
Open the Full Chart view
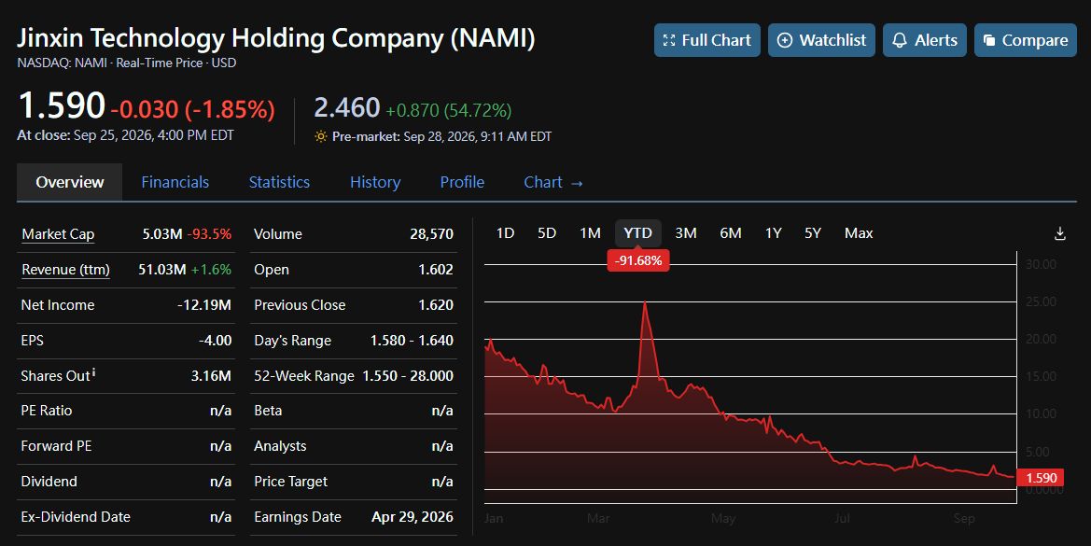(706, 40)
